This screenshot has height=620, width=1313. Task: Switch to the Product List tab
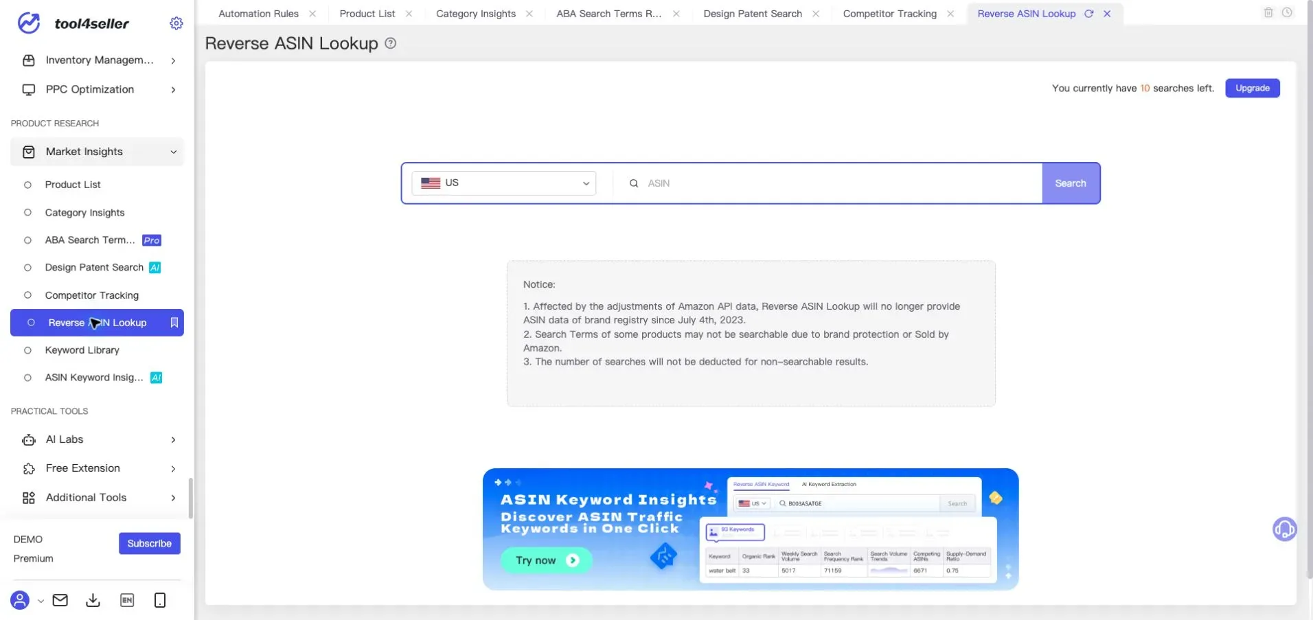(x=367, y=14)
